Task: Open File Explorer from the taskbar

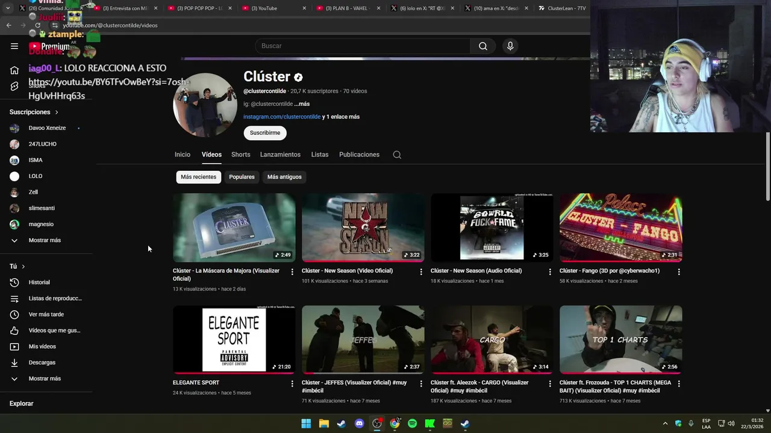Action: [x=323, y=423]
